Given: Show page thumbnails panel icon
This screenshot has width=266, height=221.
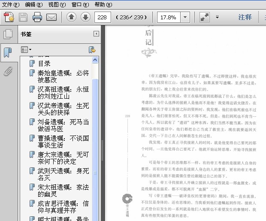Looking at the screenshot, I should tap(8, 34).
